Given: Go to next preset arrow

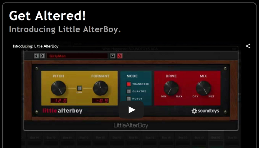Looking at the screenshot, I should pyautogui.click(x=42, y=56).
